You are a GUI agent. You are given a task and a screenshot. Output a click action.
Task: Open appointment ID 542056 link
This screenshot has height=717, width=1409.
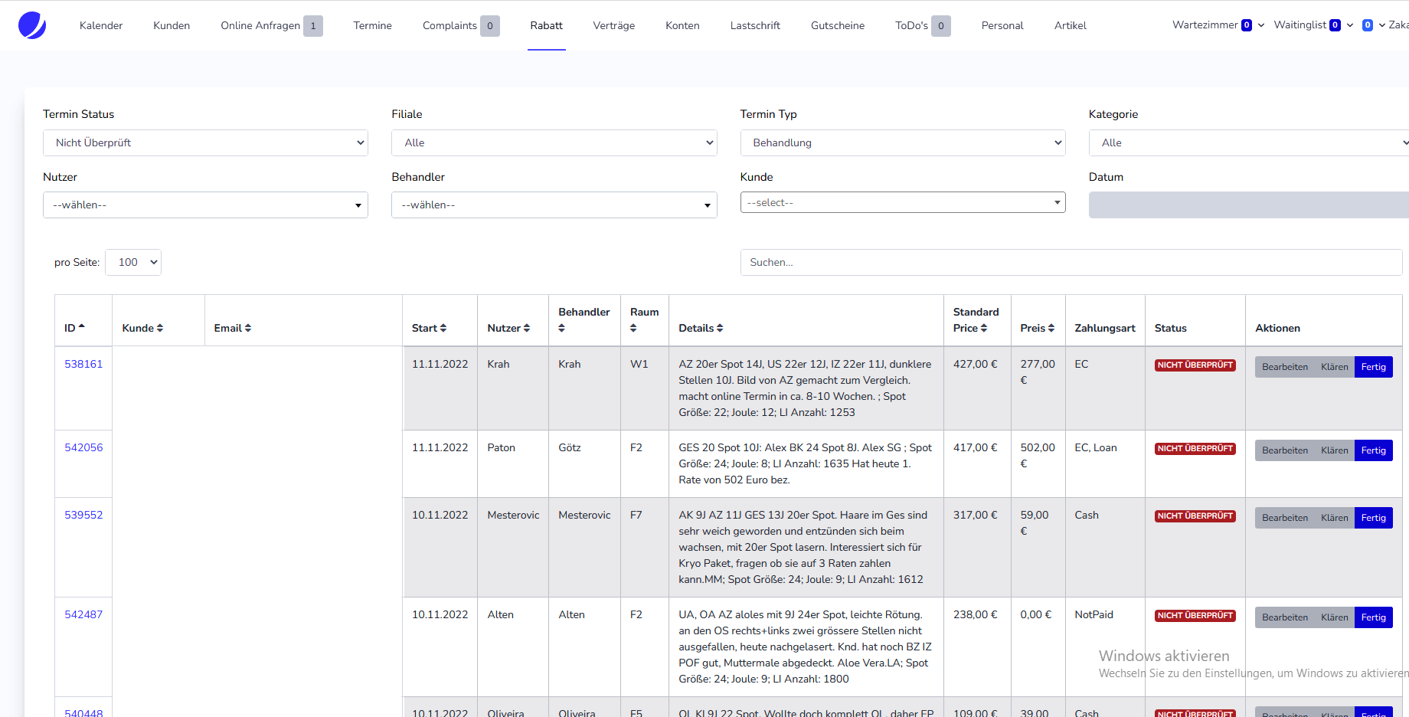point(83,447)
